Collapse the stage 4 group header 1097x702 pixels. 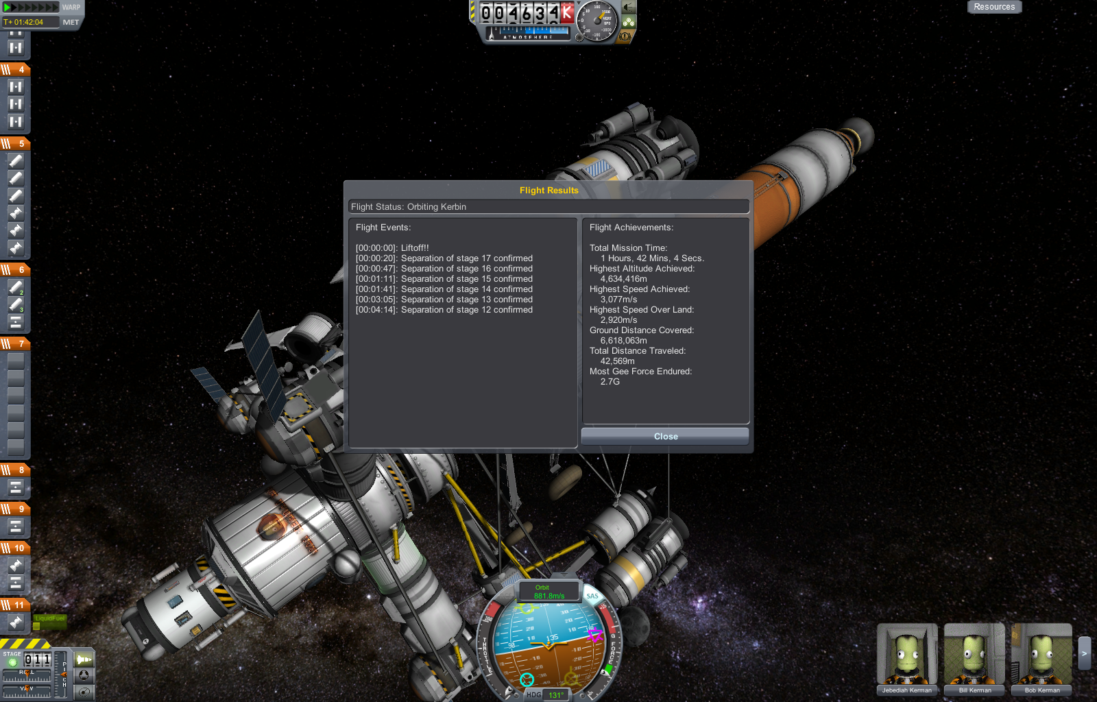click(x=15, y=69)
